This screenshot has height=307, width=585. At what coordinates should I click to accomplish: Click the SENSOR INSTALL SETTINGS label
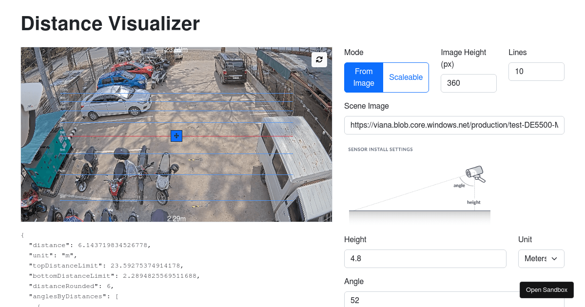[380, 150]
